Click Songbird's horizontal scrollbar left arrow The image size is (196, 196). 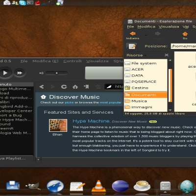pos(38,159)
